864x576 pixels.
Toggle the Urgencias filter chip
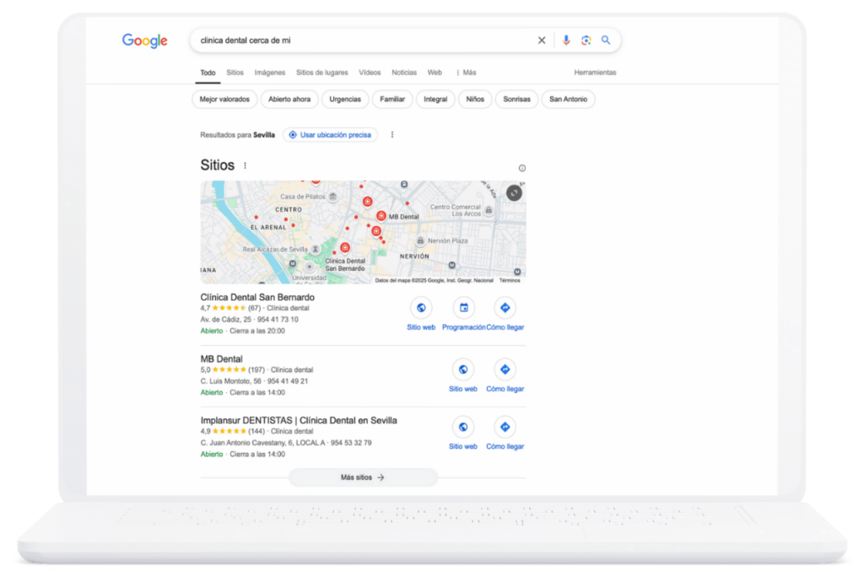coord(345,100)
